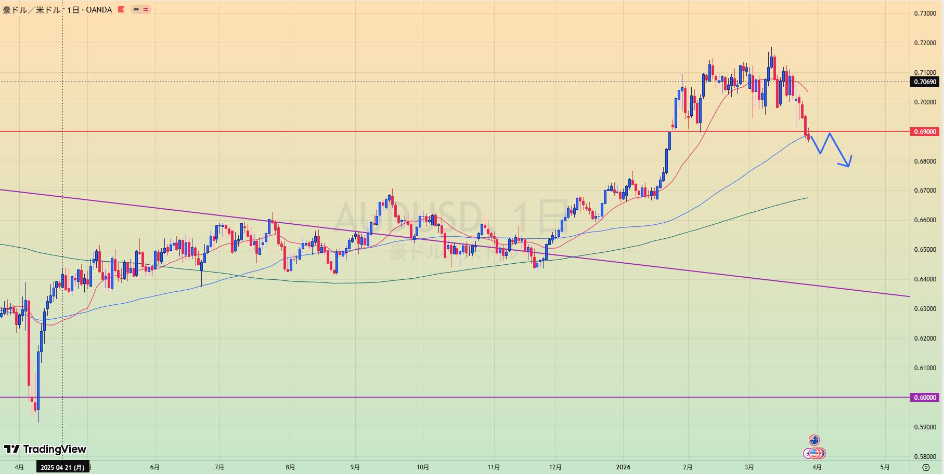
Task: Click the OANDA broker label
Action: [98, 9]
